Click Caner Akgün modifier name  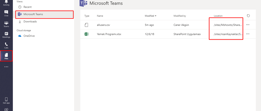pos(181,25)
